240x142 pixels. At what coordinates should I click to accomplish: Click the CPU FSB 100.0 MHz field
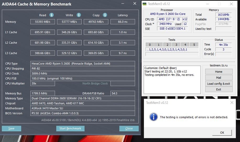(83, 78)
